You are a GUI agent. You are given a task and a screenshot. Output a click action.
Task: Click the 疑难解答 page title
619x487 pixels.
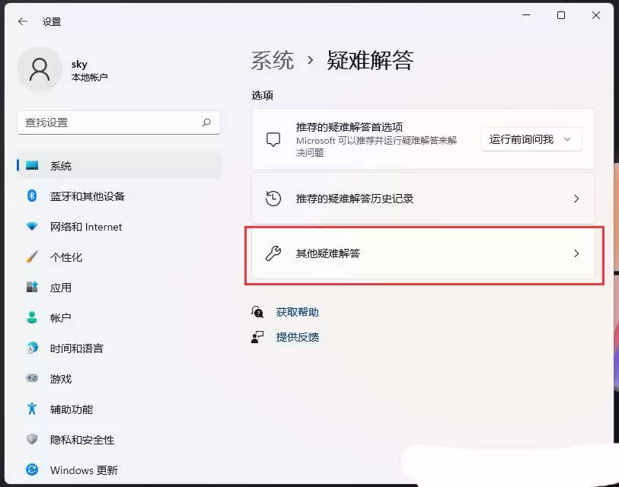(370, 60)
